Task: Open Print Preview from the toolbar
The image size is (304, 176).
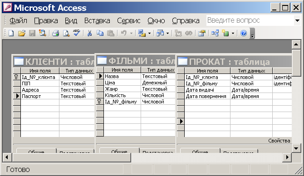Action: coord(66,33)
